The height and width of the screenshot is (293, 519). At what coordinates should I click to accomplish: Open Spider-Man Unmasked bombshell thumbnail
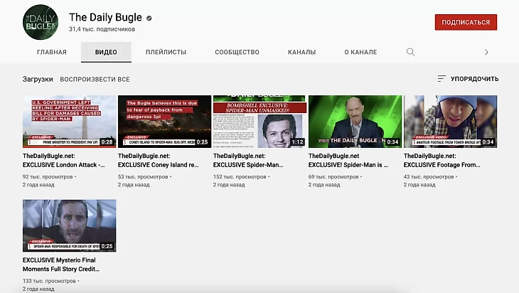pyautogui.click(x=259, y=122)
